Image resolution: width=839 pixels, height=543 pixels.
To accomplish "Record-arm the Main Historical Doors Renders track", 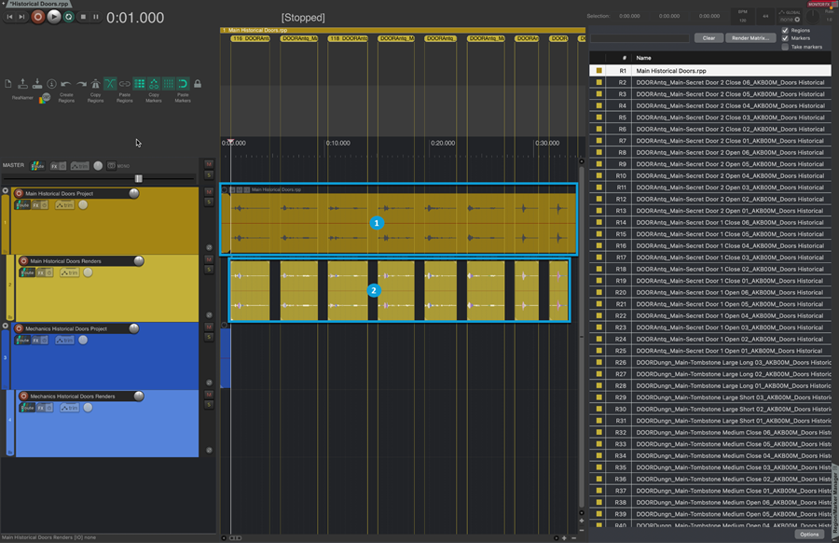I will (x=23, y=261).
